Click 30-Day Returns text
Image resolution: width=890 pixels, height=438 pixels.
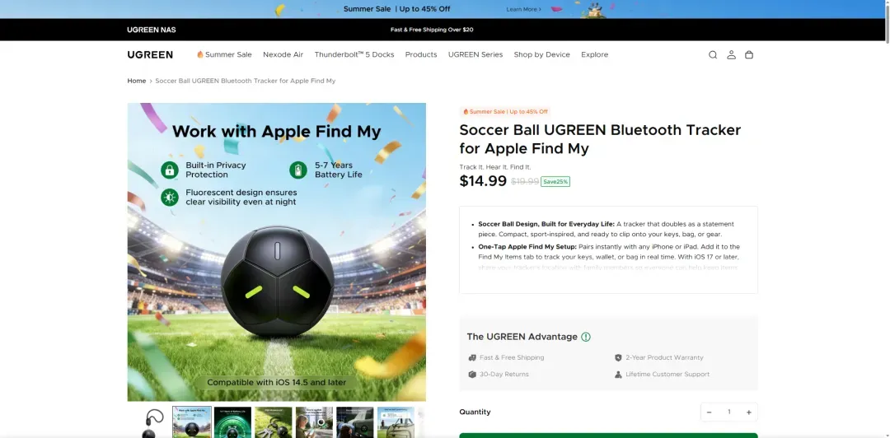pos(504,375)
